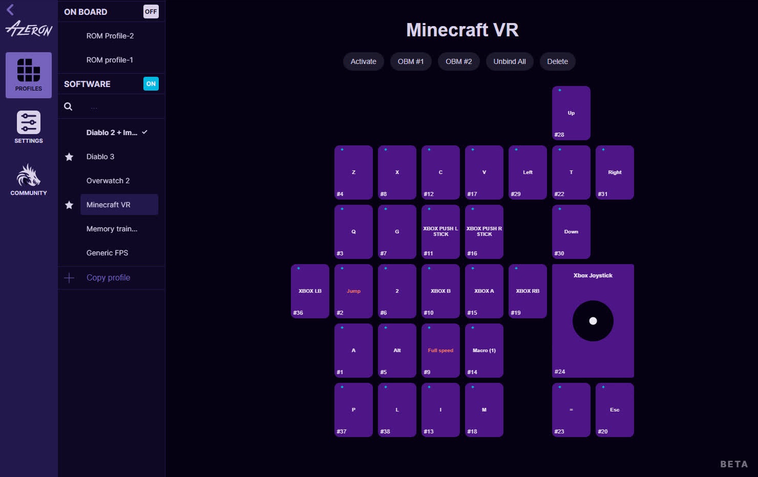The image size is (758, 477).
Task: Select the Esc key #20
Action: pyautogui.click(x=615, y=410)
